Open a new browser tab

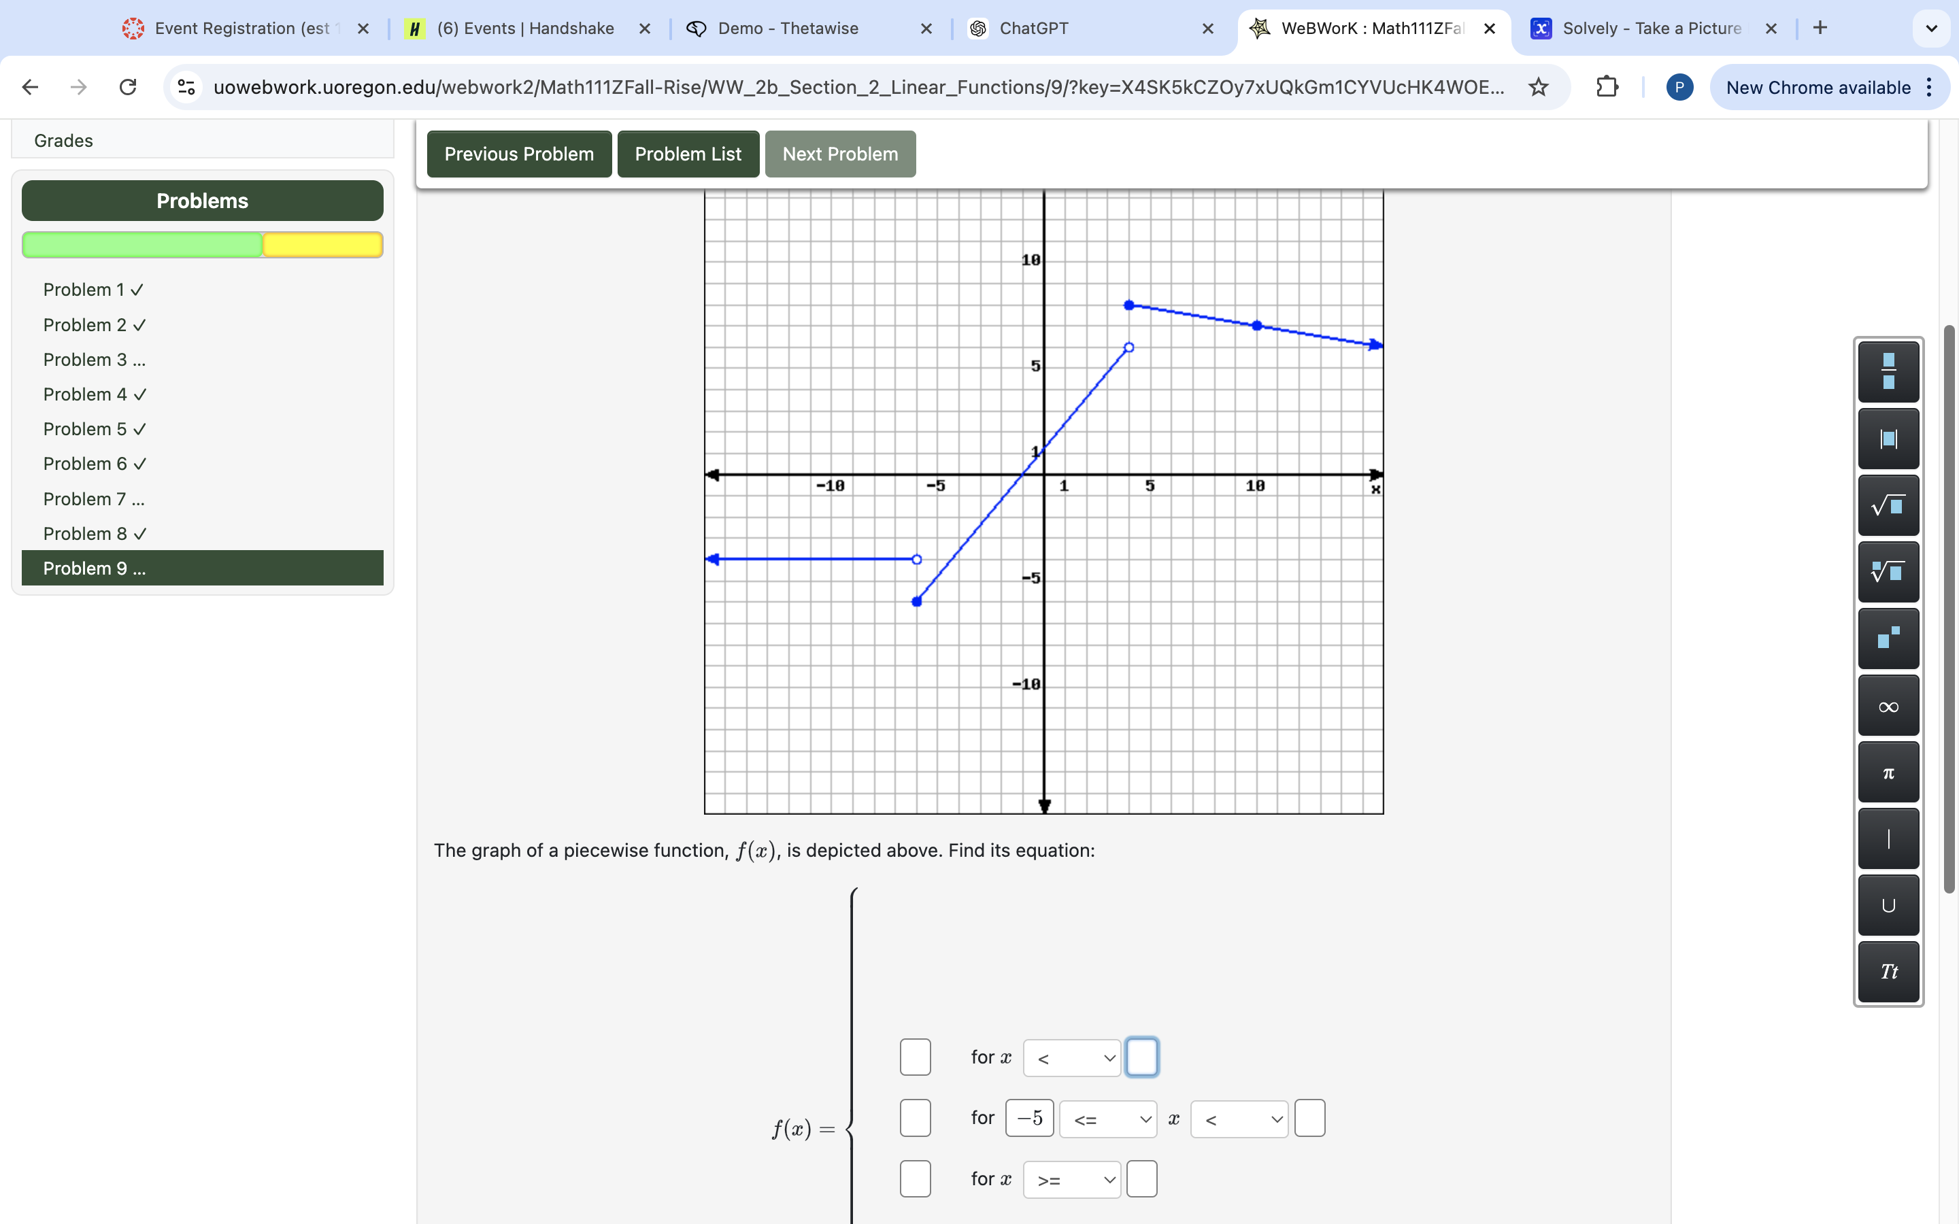1820,27
